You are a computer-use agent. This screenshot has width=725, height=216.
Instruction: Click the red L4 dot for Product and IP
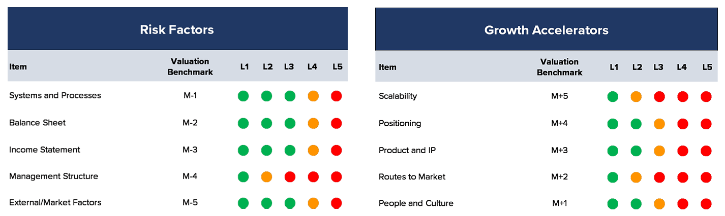(x=682, y=151)
